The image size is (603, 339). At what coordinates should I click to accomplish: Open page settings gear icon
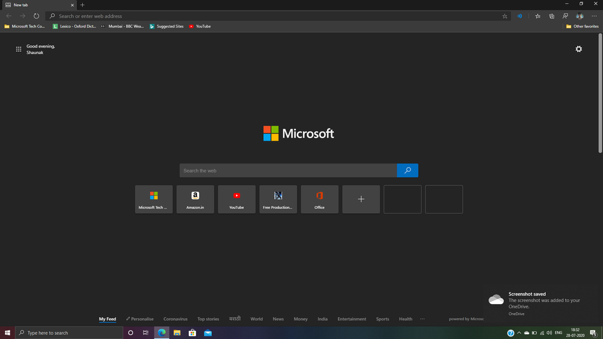[578, 49]
